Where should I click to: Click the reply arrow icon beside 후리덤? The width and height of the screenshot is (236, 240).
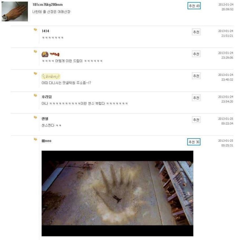[35, 95]
